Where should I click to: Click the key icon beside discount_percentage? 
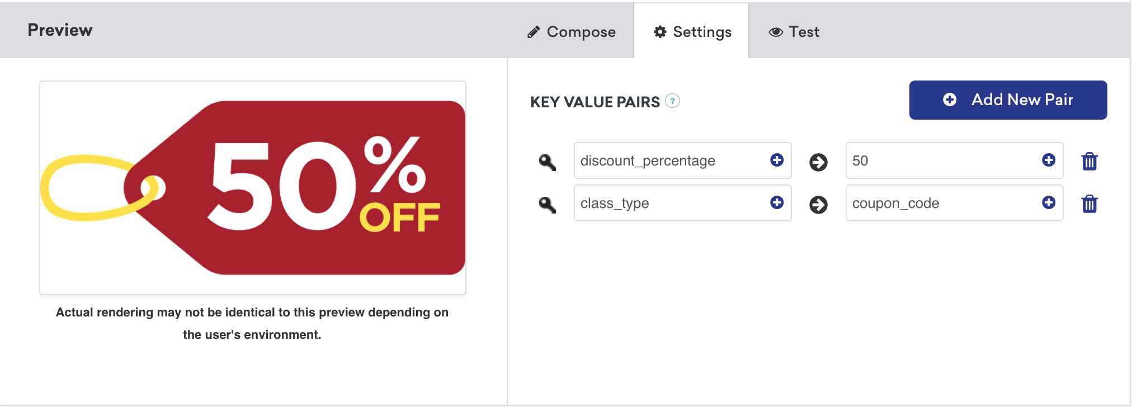click(547, 162)
